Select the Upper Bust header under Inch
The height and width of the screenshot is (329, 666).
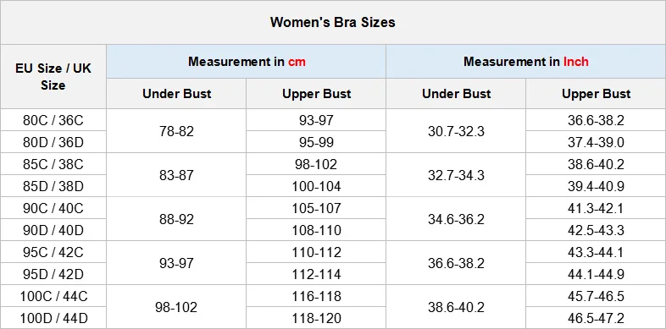point(596,94)
